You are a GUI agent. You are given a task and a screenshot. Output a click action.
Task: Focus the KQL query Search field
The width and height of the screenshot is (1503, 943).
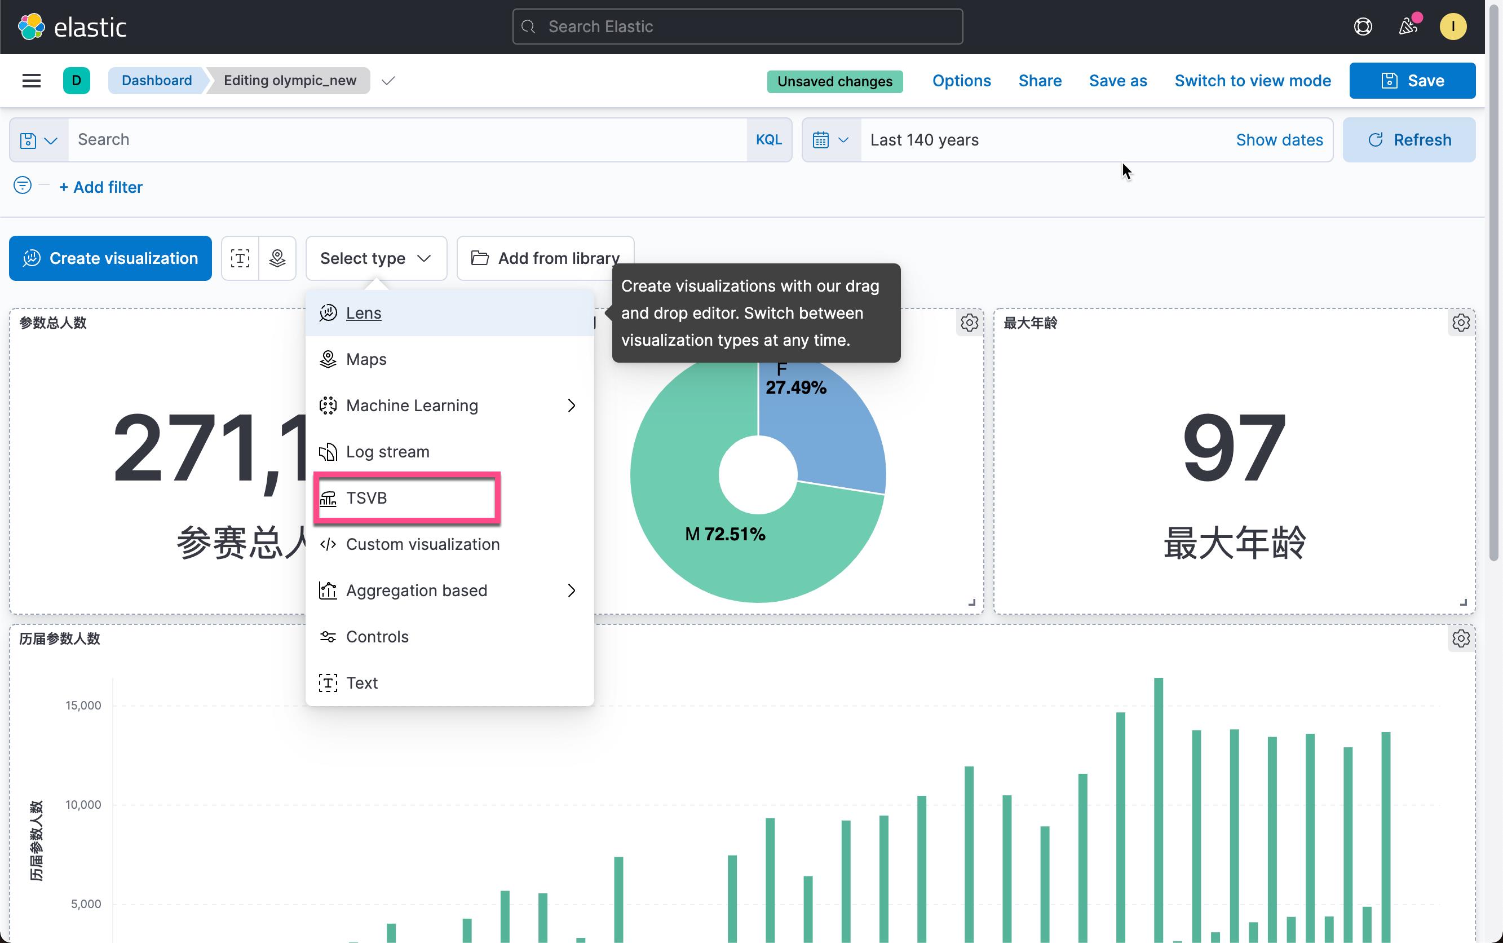pyautogui.click(x=408, y=140)
